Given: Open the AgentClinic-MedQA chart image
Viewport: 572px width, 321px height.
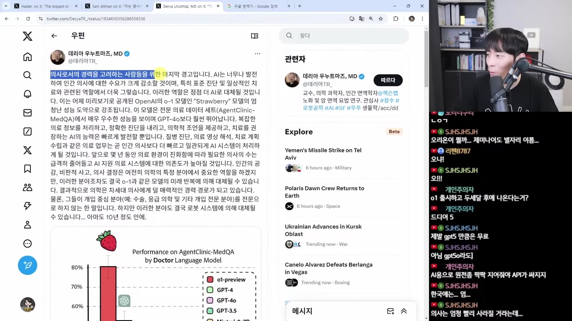Looking at the screenshot, I should click(x=156, y=274).
